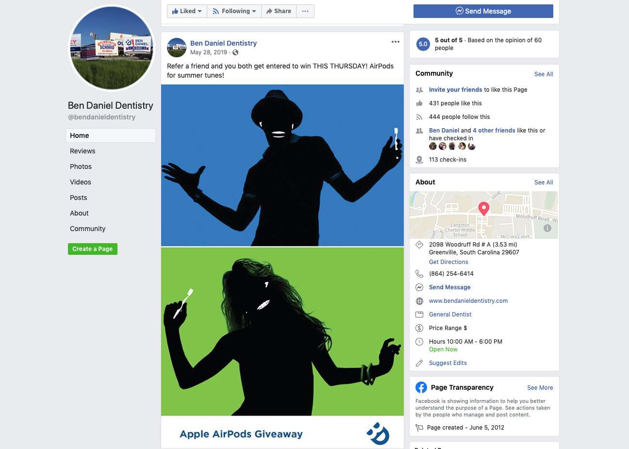Click the clock icon beside Hours

click(x=419, y=342)
